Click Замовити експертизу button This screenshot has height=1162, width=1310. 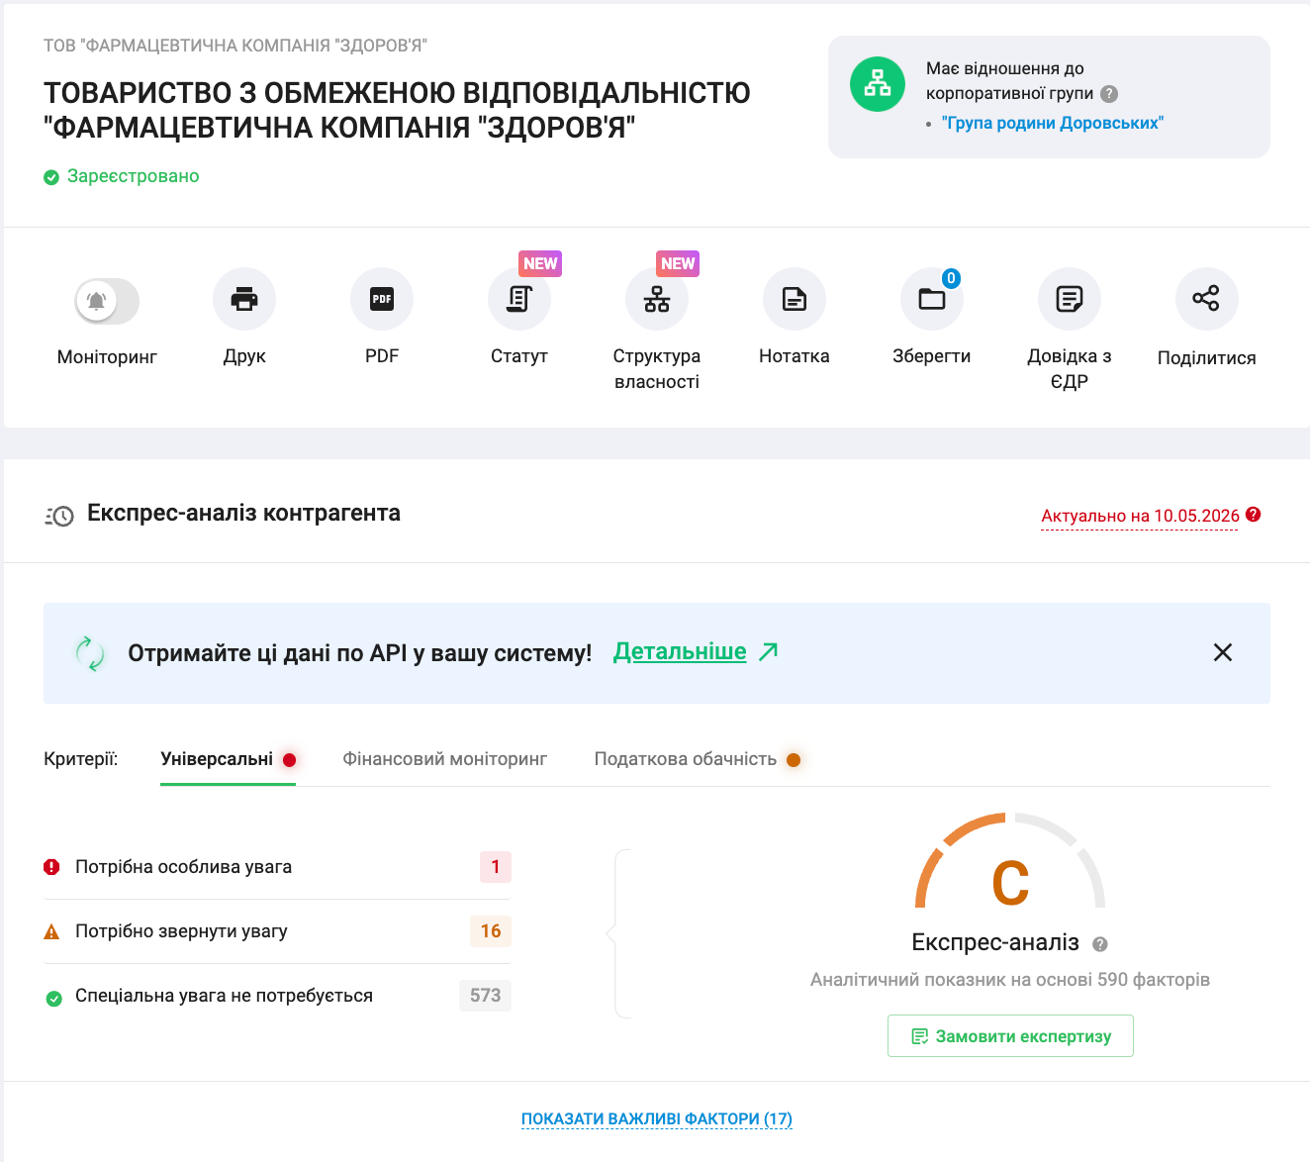coord(1010,1036)
